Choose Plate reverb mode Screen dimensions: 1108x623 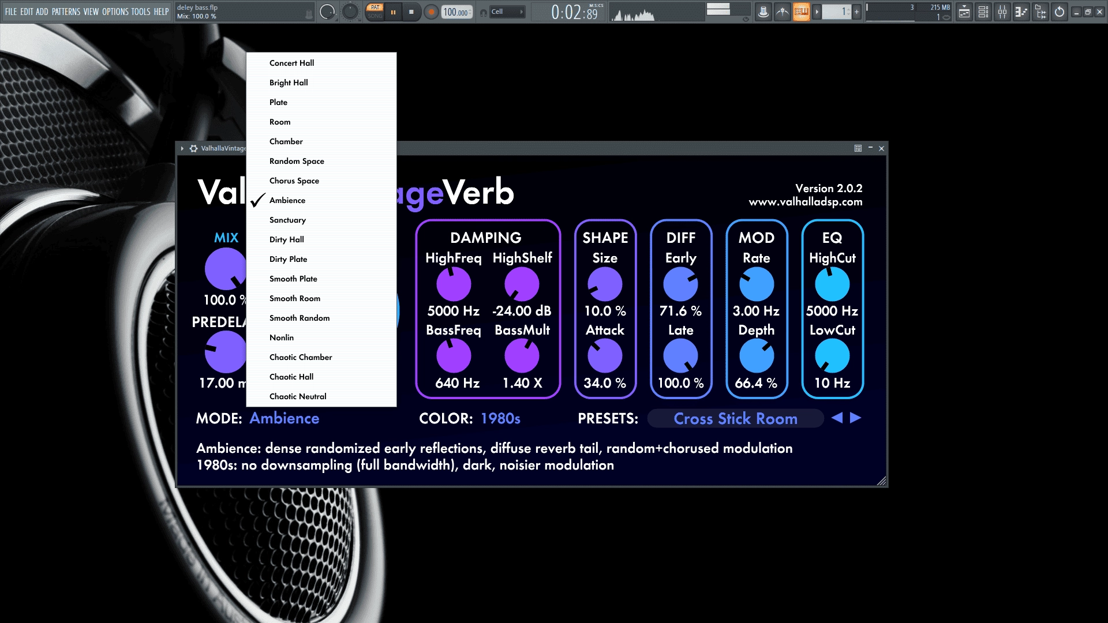pos(321,102)
